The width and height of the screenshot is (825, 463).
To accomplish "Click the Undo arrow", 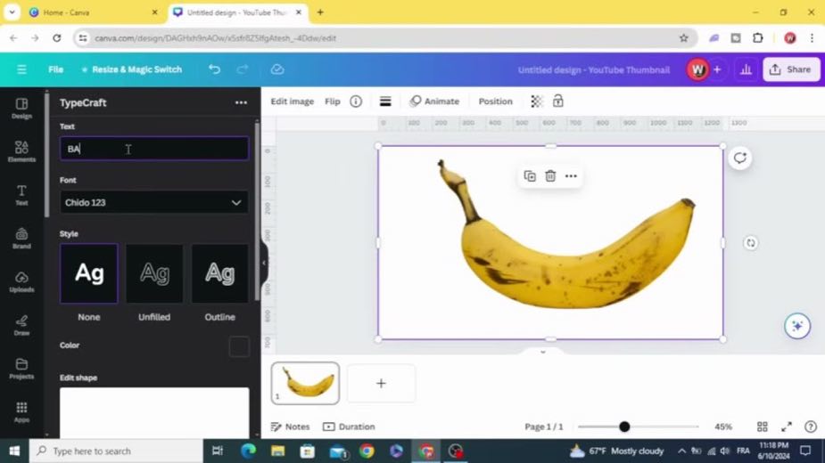I will [x=214, y=69].
